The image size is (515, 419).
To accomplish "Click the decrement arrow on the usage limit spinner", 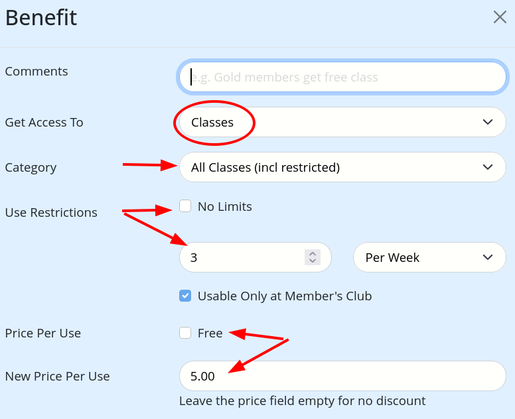I will tap(312, 261).
